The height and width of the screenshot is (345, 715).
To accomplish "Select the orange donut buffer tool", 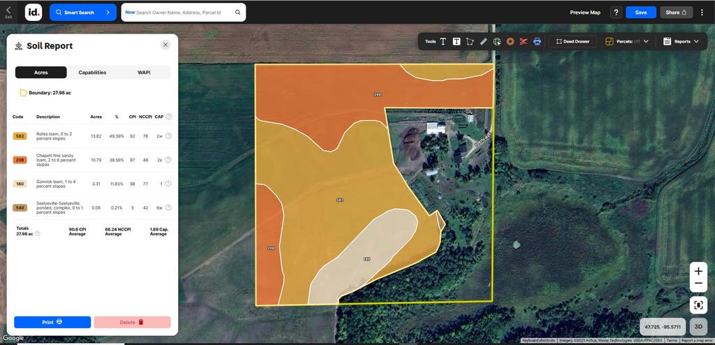I will (x=510, y=41).
